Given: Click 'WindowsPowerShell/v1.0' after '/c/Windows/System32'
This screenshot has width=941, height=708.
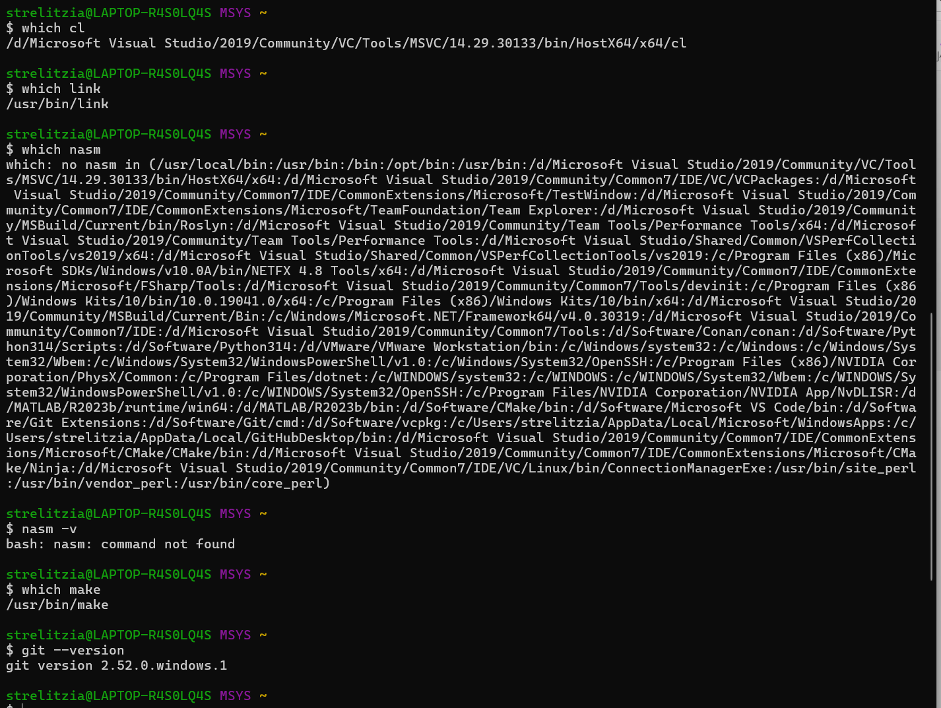Looking at the screenshot, I should pyautogui.click(x=339, y=362).
